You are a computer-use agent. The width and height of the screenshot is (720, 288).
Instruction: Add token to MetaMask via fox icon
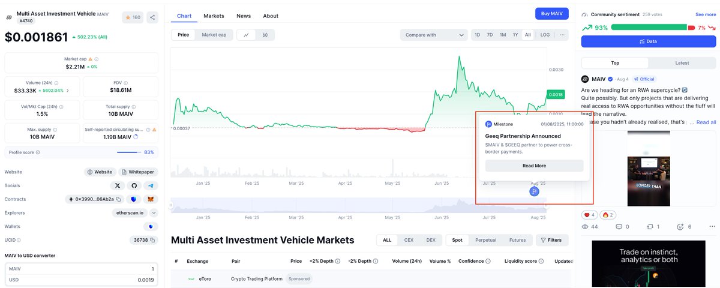[151, 199]
